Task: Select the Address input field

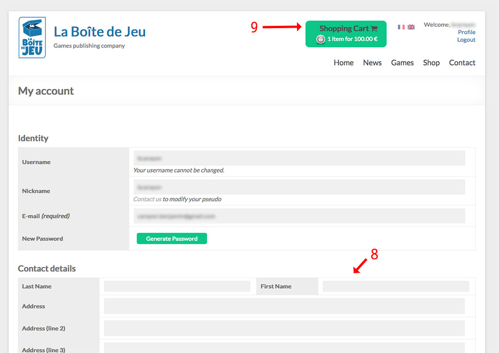Action: tap(284, 306)
